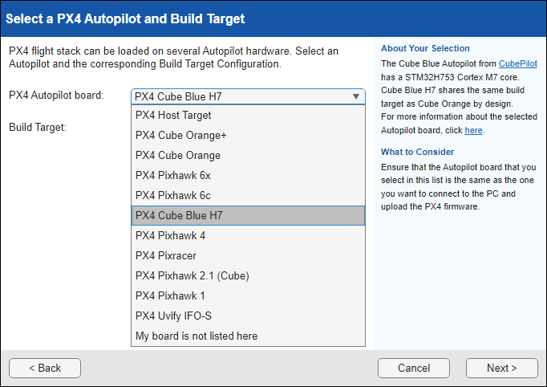Click the 'here' link for board info
Viewport: 547px width, 387px height.
point(473,130)
